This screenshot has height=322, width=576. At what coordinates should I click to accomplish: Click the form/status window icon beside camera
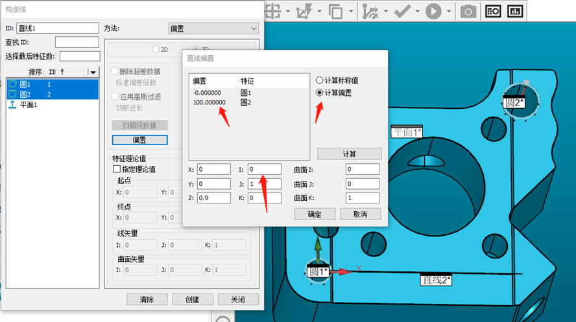(493, 11)
